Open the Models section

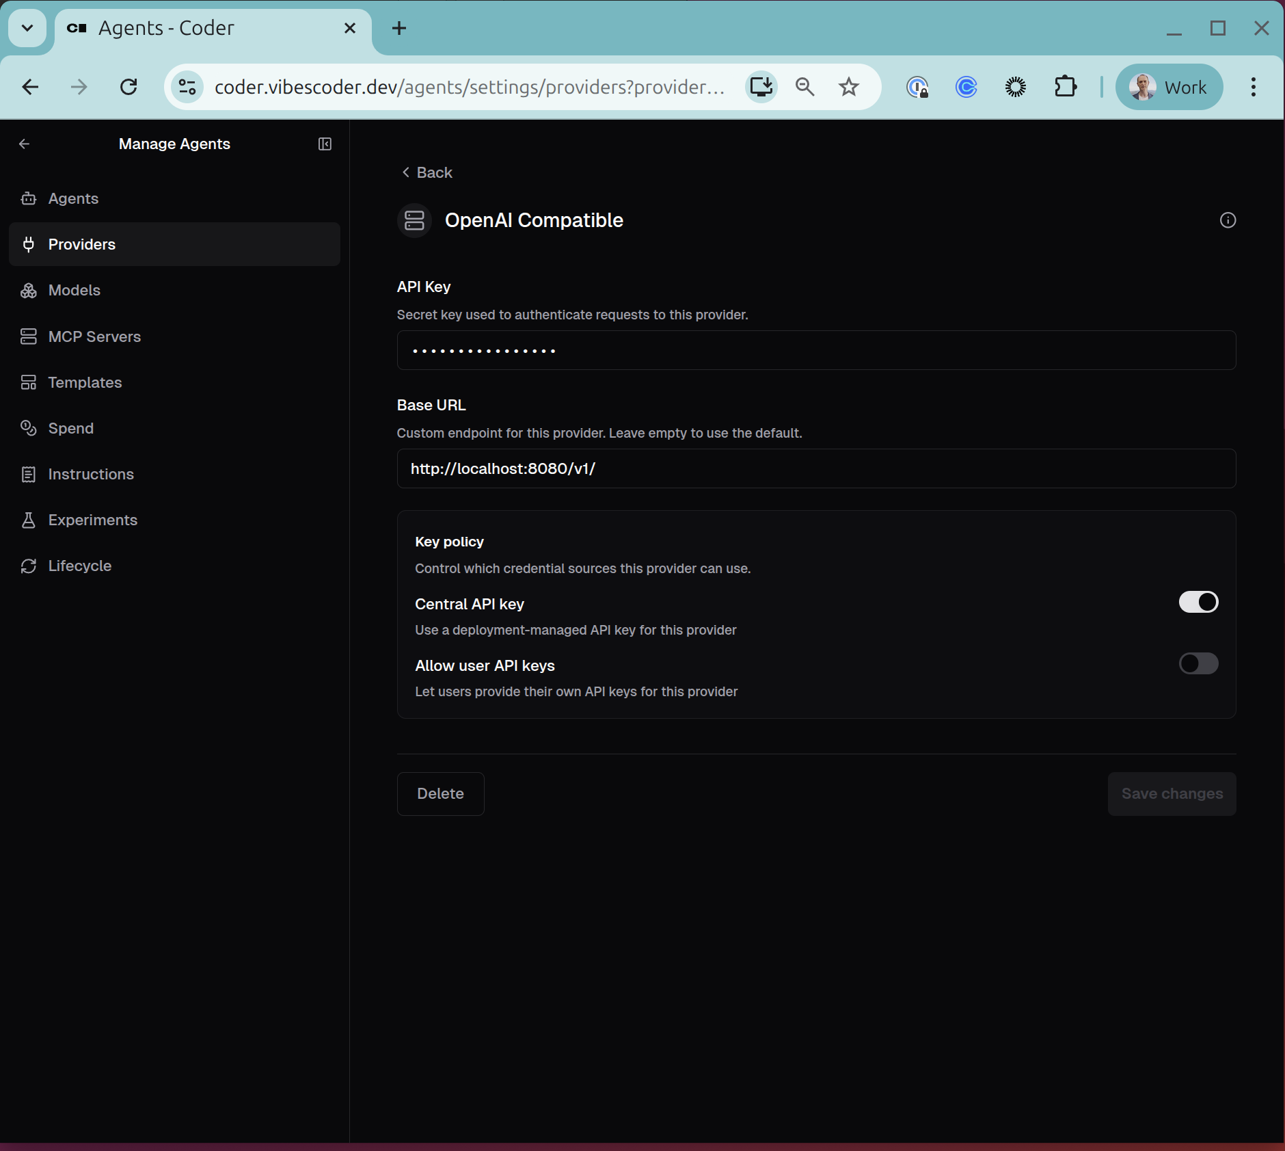[x=174, y=291]
